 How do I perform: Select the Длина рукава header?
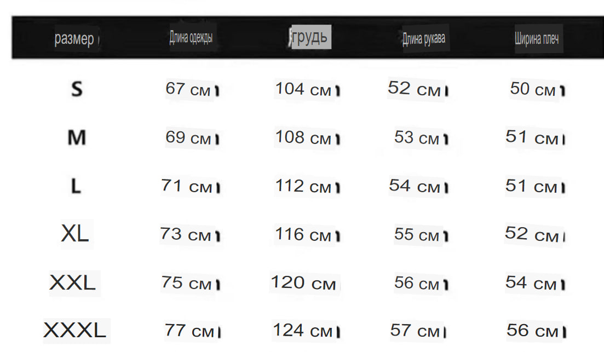424,38
